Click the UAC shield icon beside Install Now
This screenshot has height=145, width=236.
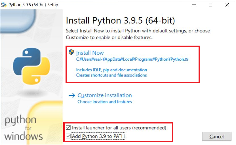click(x=71, y=52)
